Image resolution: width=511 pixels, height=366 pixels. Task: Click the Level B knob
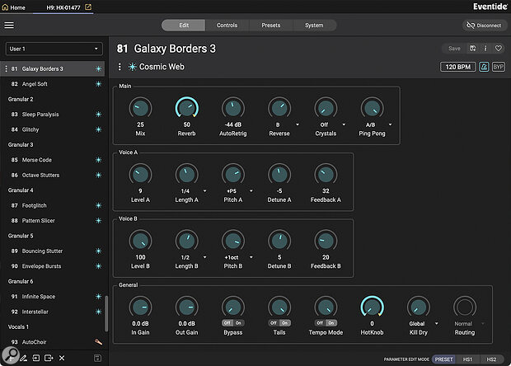pos(140,241)
